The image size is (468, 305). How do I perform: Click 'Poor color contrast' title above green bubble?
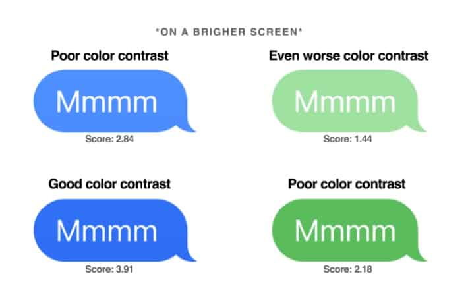347,184
